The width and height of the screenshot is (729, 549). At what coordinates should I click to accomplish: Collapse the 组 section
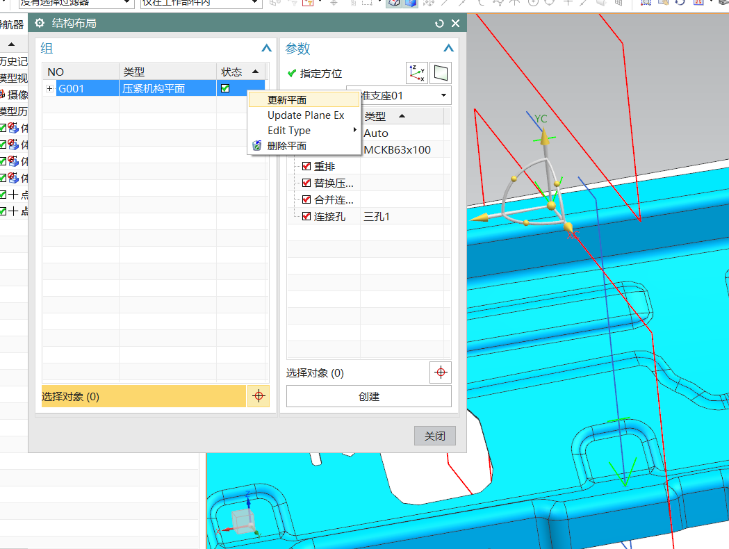266,48
